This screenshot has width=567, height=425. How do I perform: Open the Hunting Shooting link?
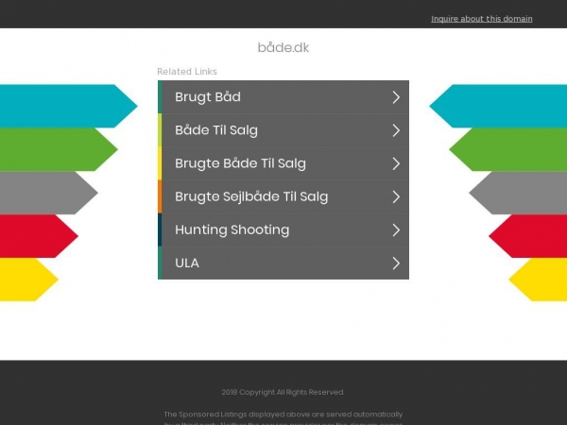point(232,229)
